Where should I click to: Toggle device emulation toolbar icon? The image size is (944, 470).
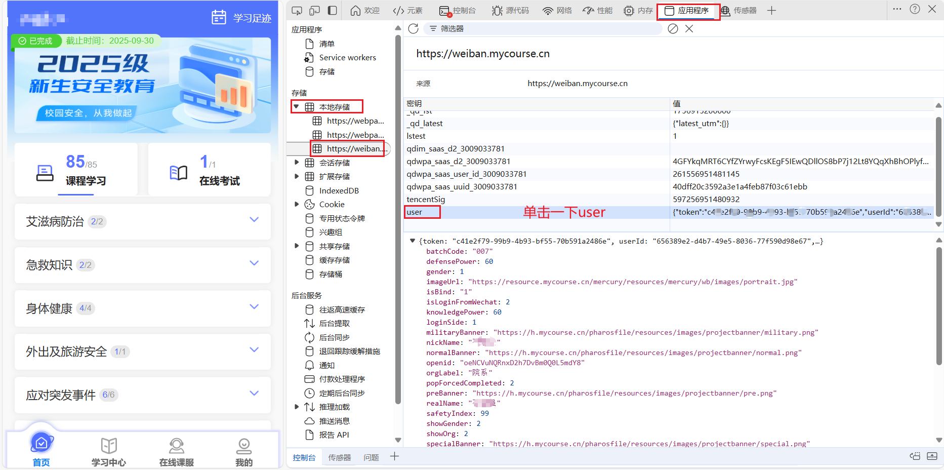(315, 11)
